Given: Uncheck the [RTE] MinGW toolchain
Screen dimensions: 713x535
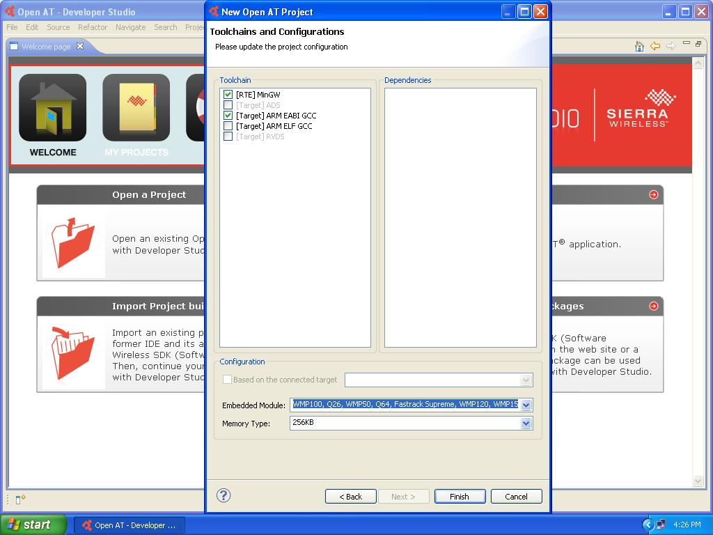Looking at the screenshot, I should (228, 95).
